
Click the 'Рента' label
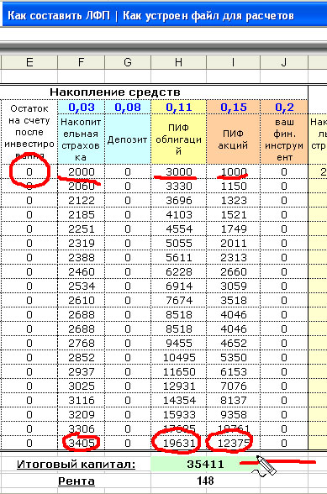tap(76, 481)
